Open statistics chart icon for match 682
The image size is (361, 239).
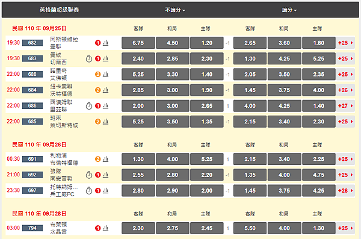[x=105, y=43]
